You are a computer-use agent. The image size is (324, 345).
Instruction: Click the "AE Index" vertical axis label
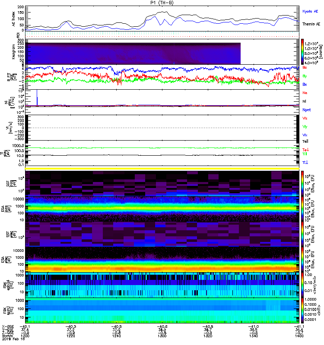14,19
